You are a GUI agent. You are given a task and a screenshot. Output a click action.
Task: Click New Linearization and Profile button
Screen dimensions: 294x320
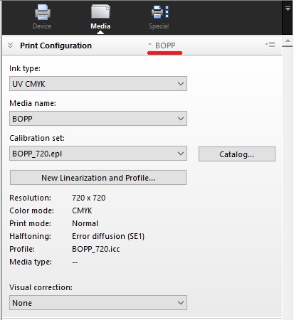98,178
